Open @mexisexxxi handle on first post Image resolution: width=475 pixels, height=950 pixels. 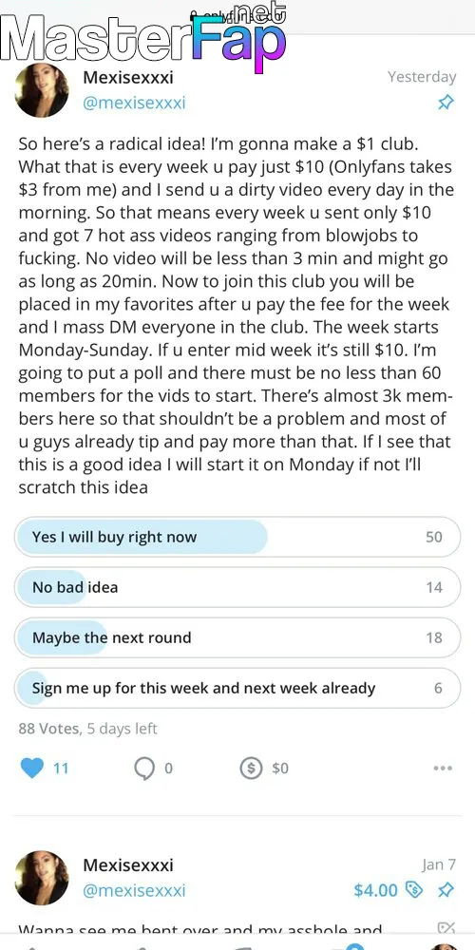(134, 103)
